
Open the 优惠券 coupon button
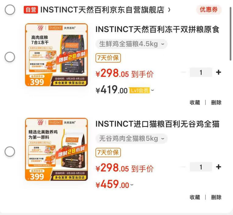click(209, 10)
